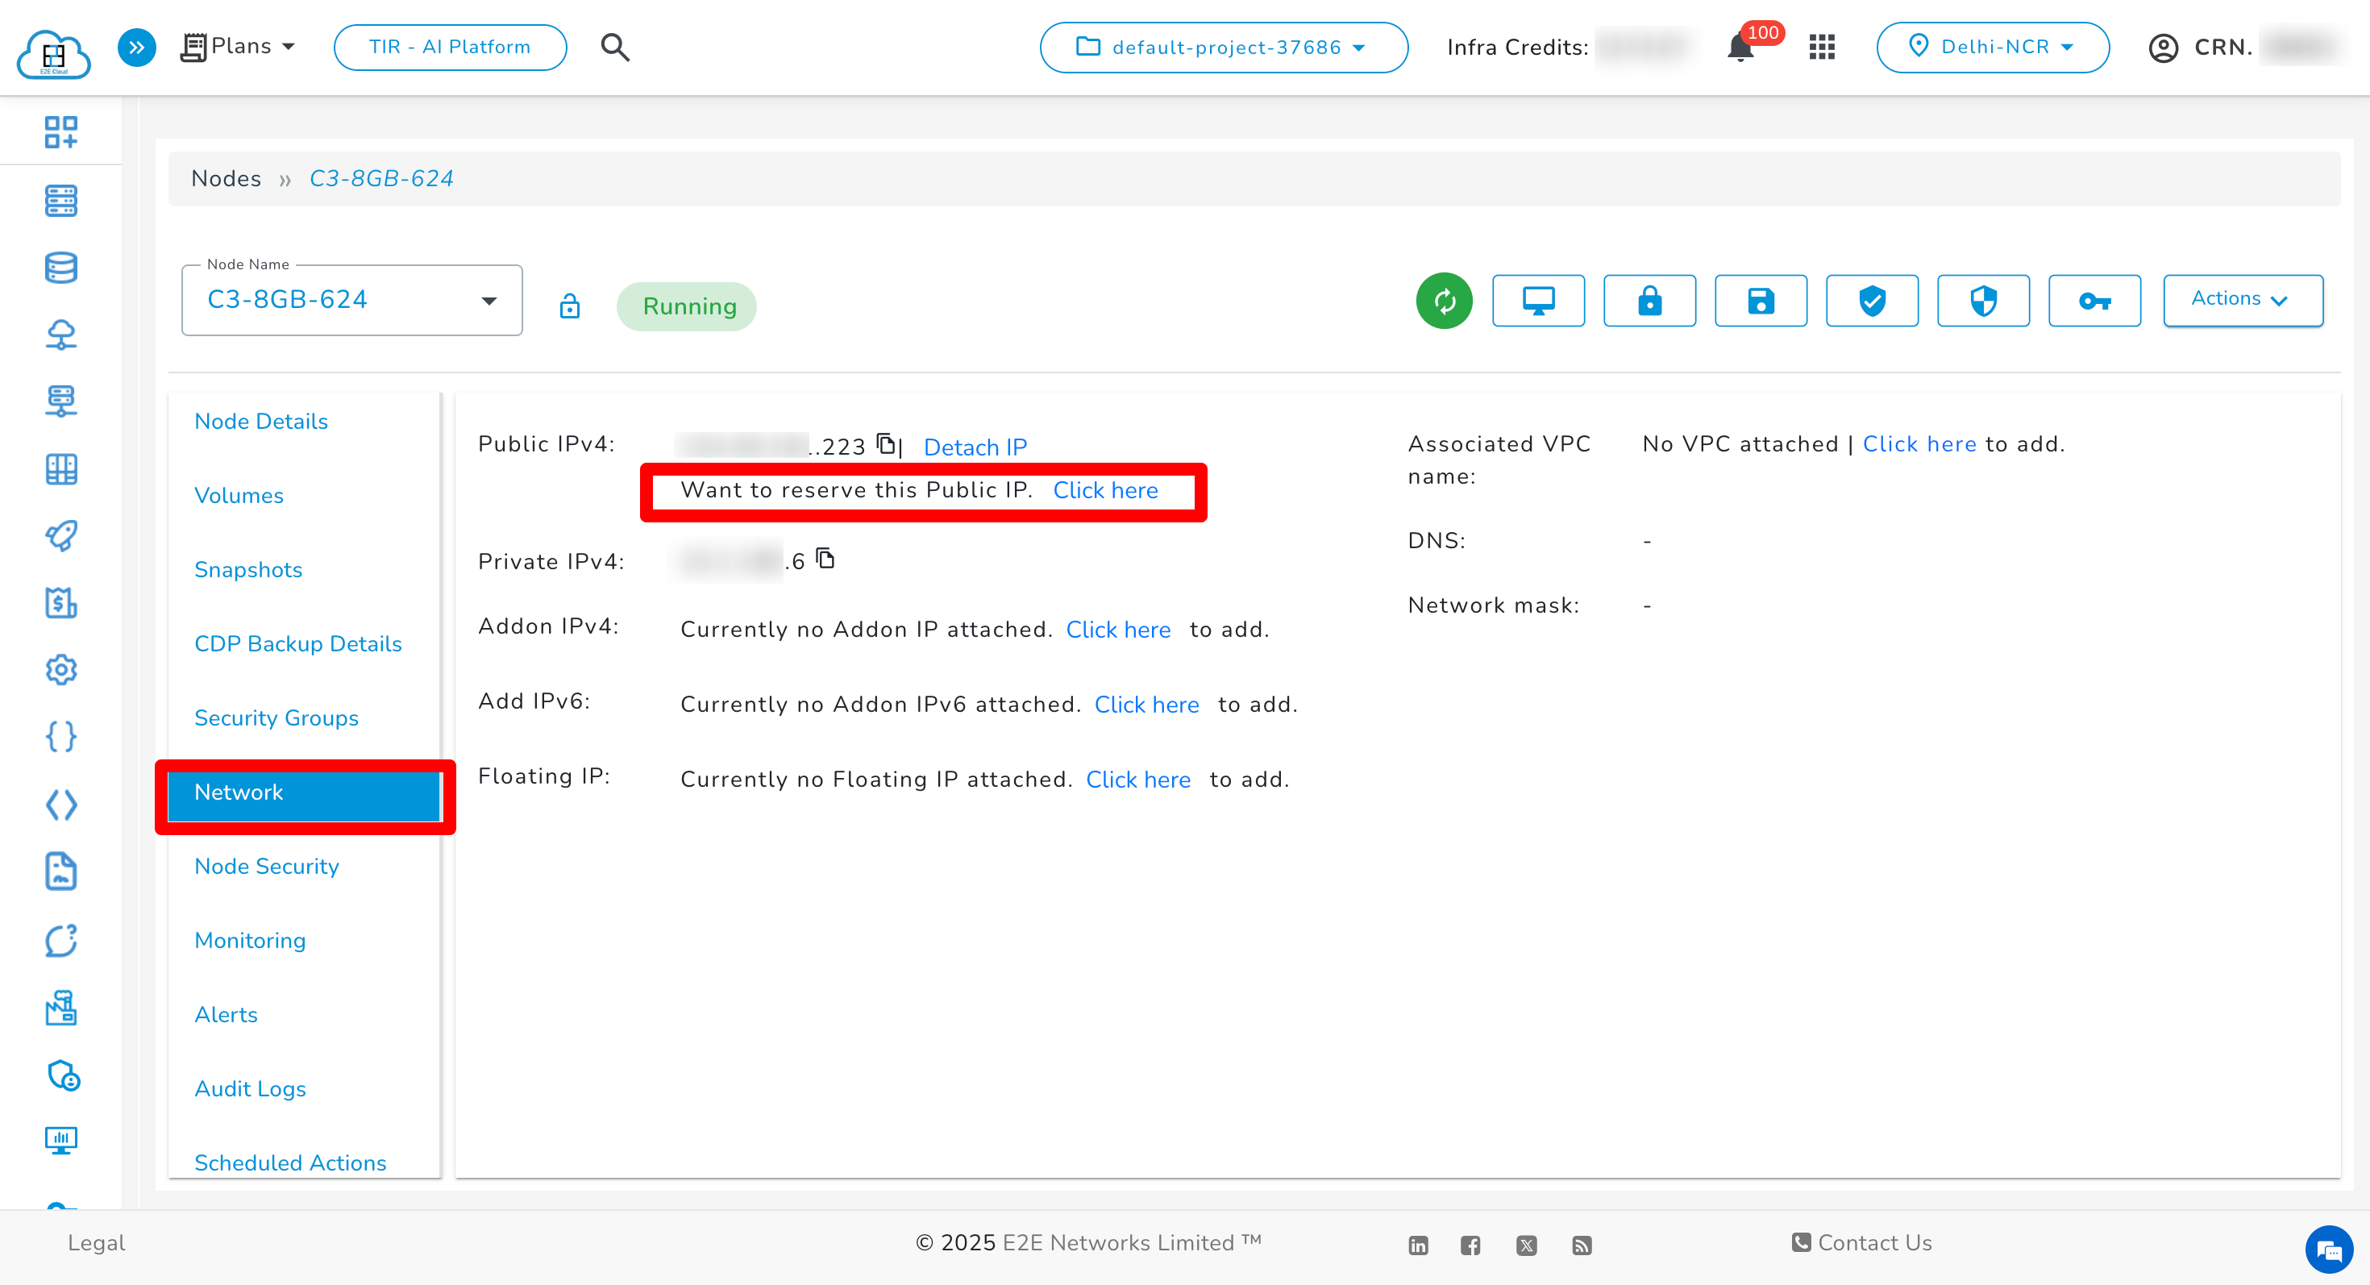Expand the sidebar with double-arrow button

(x=136, y=47)
